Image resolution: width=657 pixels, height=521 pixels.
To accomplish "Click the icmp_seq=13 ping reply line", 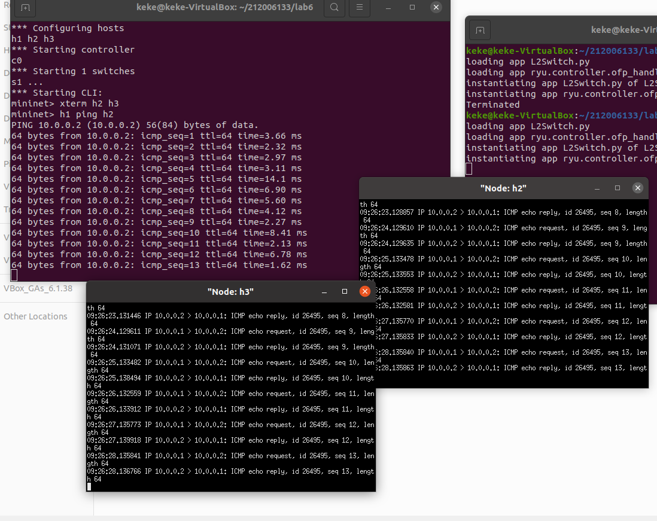I will click(159, 265).
